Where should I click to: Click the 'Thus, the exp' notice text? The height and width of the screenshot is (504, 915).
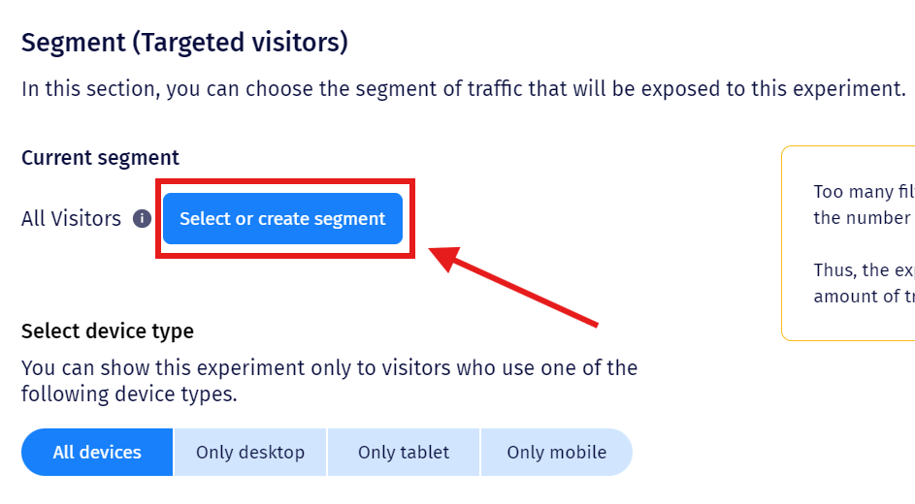pyautogui.click(x=862, y=270)
